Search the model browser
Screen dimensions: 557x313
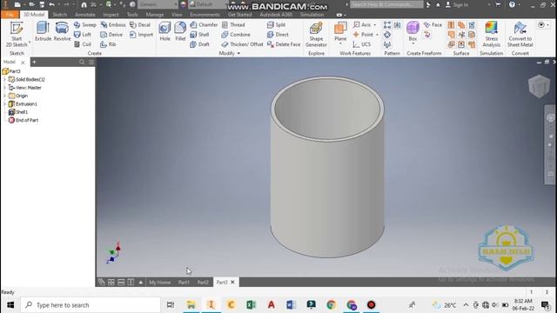tap(82, 62)
